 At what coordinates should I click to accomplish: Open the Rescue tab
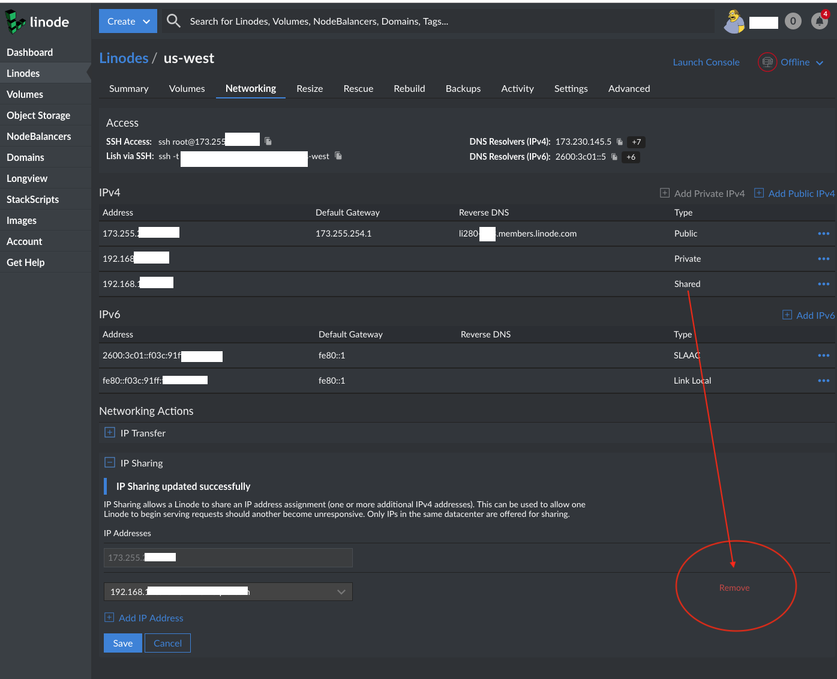tap(358, 88)
